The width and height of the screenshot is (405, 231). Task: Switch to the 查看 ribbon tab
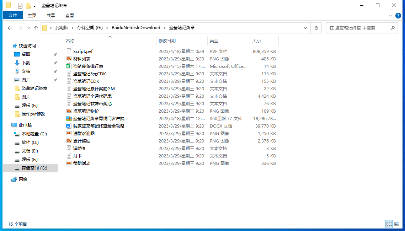pos(70,15)
